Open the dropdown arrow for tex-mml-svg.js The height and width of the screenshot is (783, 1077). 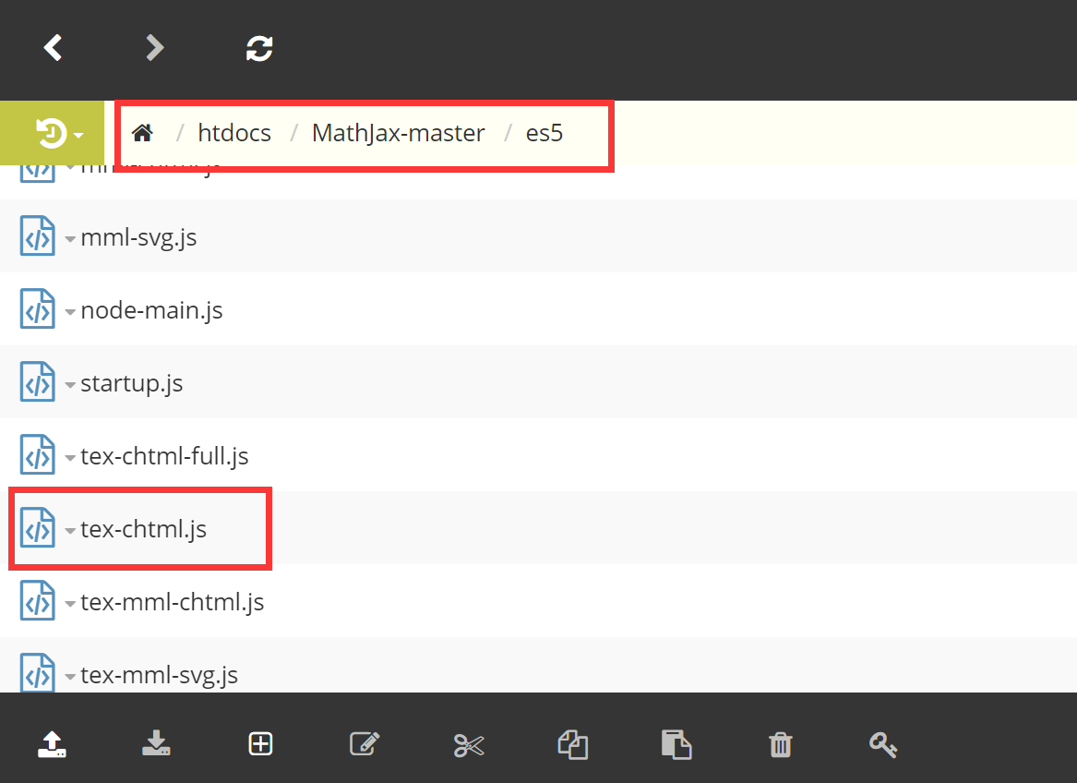(70, 677)
